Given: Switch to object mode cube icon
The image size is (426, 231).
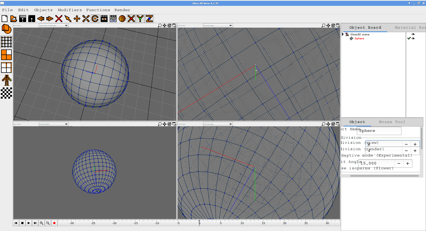Looking at the screenshot, I should point(6,29).
